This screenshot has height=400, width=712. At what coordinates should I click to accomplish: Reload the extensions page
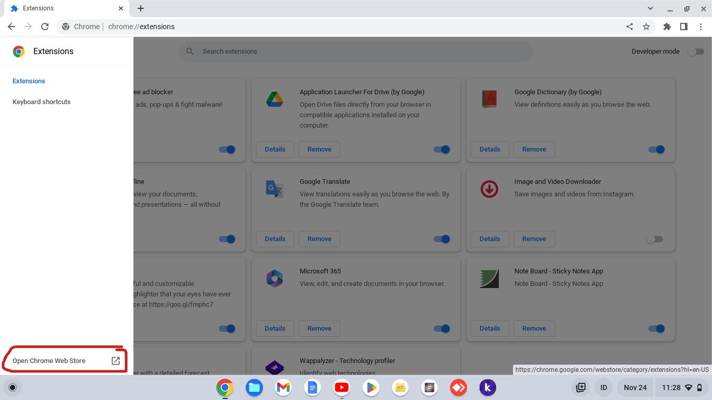pyautogui.click(x=45, y=27)
